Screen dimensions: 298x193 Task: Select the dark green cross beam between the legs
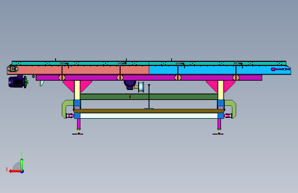click(x=149, y=96)
